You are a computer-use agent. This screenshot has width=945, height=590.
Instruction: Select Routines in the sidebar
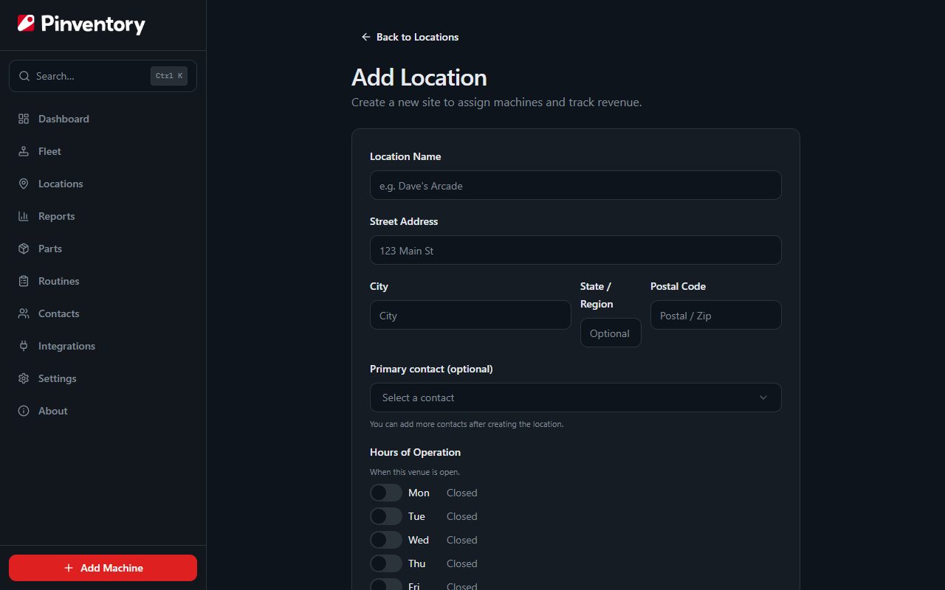point(103,281)
